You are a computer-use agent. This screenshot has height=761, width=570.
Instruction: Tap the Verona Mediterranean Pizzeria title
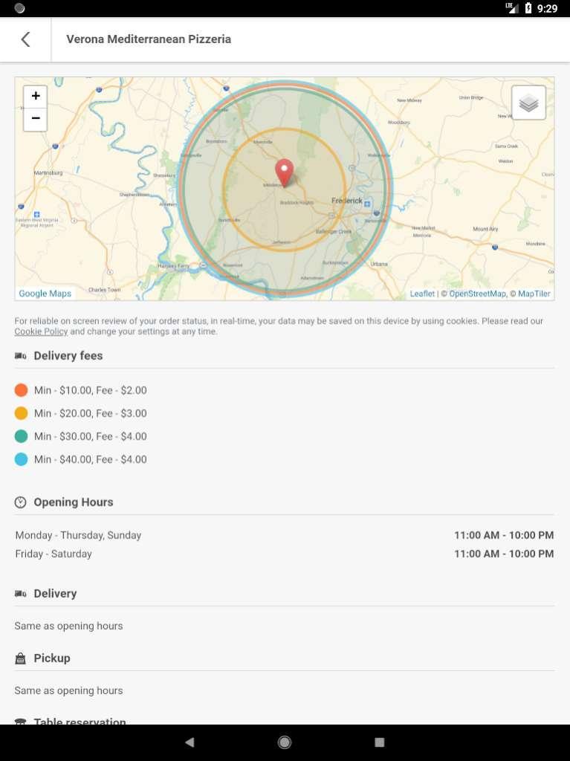point(149,39)
